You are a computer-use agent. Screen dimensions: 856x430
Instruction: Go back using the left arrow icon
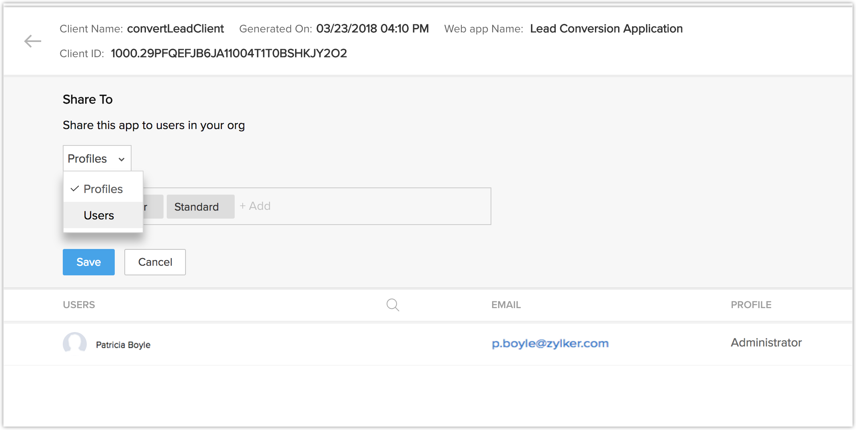pos(32,41)
